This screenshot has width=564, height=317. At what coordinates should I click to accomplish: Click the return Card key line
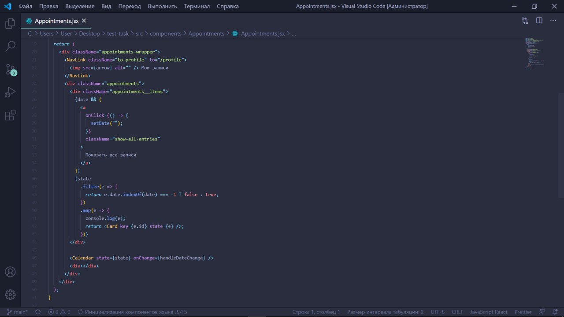click(x=135, y=226)
